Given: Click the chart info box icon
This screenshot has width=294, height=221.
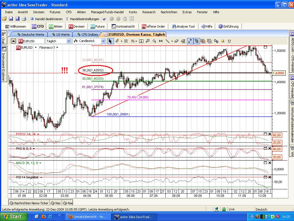Looking at the screenshot, I should [x=141, y=41].
